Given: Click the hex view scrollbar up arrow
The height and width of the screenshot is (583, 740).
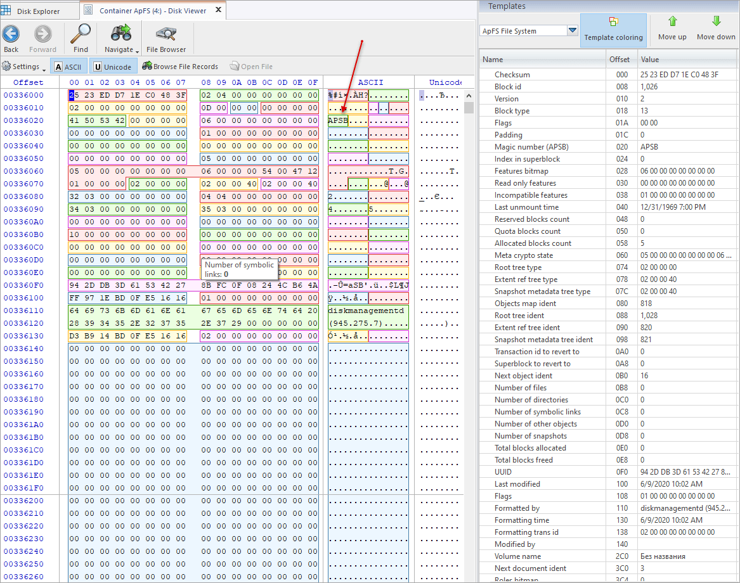Looking at the screenshot, I should (x=469, y=96).
